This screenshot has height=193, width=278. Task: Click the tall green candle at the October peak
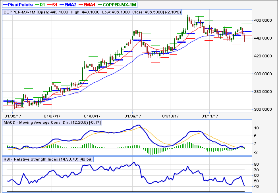[x=187, y=22]
